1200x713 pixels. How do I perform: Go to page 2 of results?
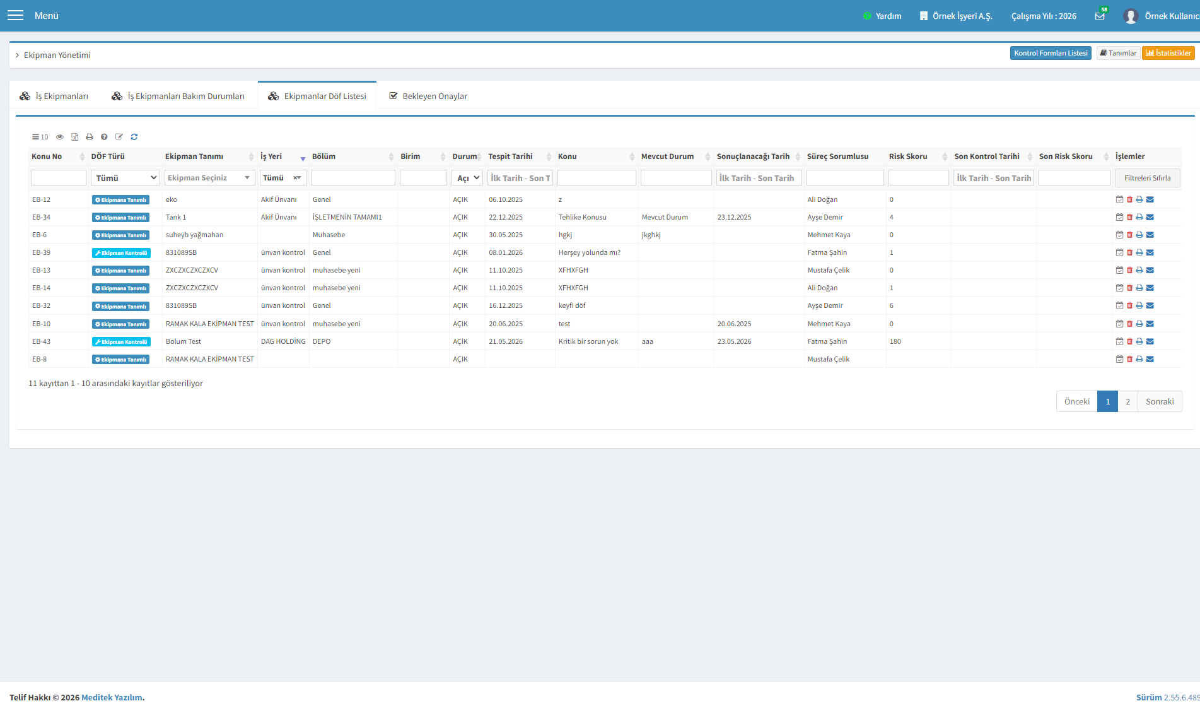click(1127, 401)
